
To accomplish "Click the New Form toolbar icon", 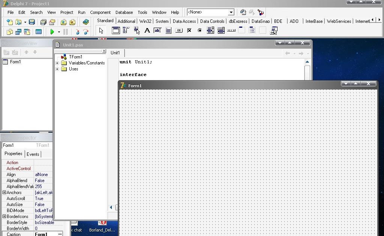I will coord(39,32).
